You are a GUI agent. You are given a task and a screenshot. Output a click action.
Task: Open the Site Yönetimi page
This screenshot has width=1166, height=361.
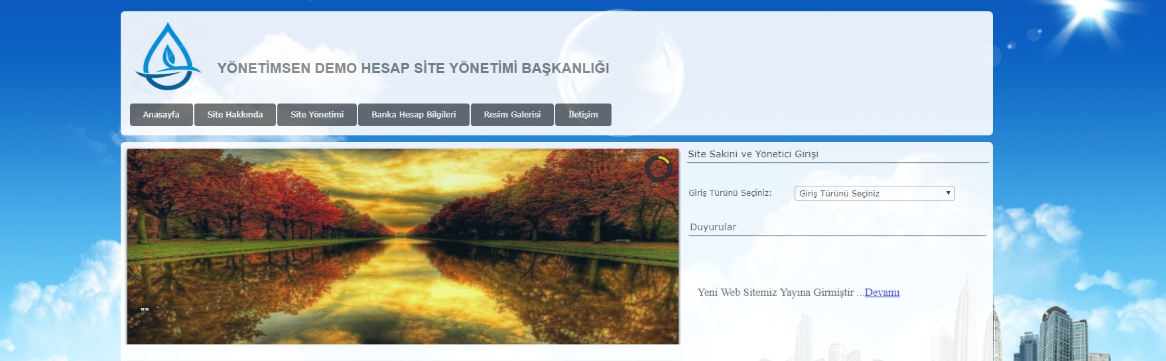coord(317,115)
